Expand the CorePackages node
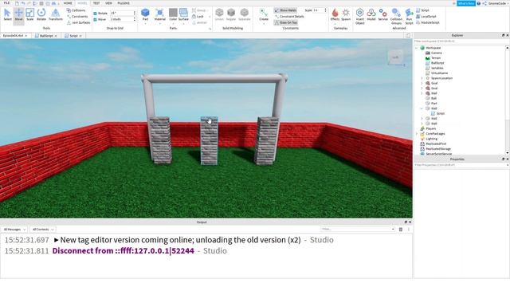The image size is (510, 287). click(x=417, y=134)
